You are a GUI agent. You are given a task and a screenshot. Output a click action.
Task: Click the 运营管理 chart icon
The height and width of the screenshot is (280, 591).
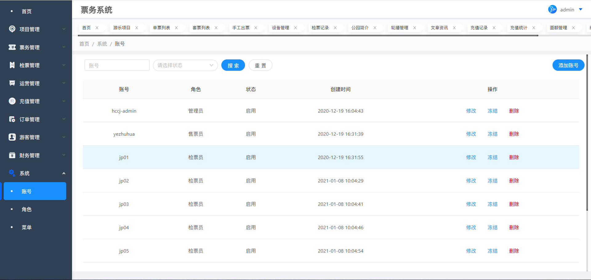pyautogui.click(x=12, y=83)
